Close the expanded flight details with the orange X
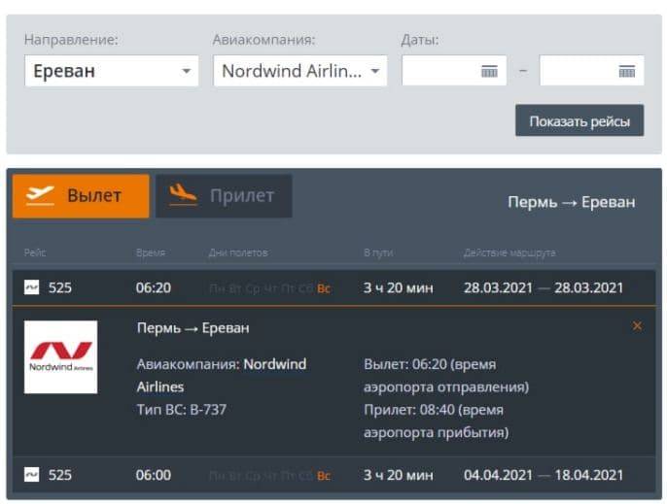This screenshot has height=504, width=667. click(x=637, y=326)
